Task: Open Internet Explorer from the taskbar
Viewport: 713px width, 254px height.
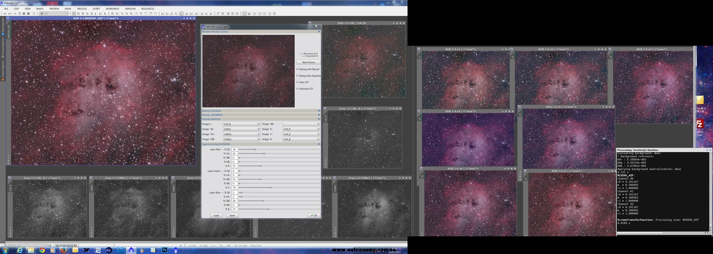Action: coord(20,250)
